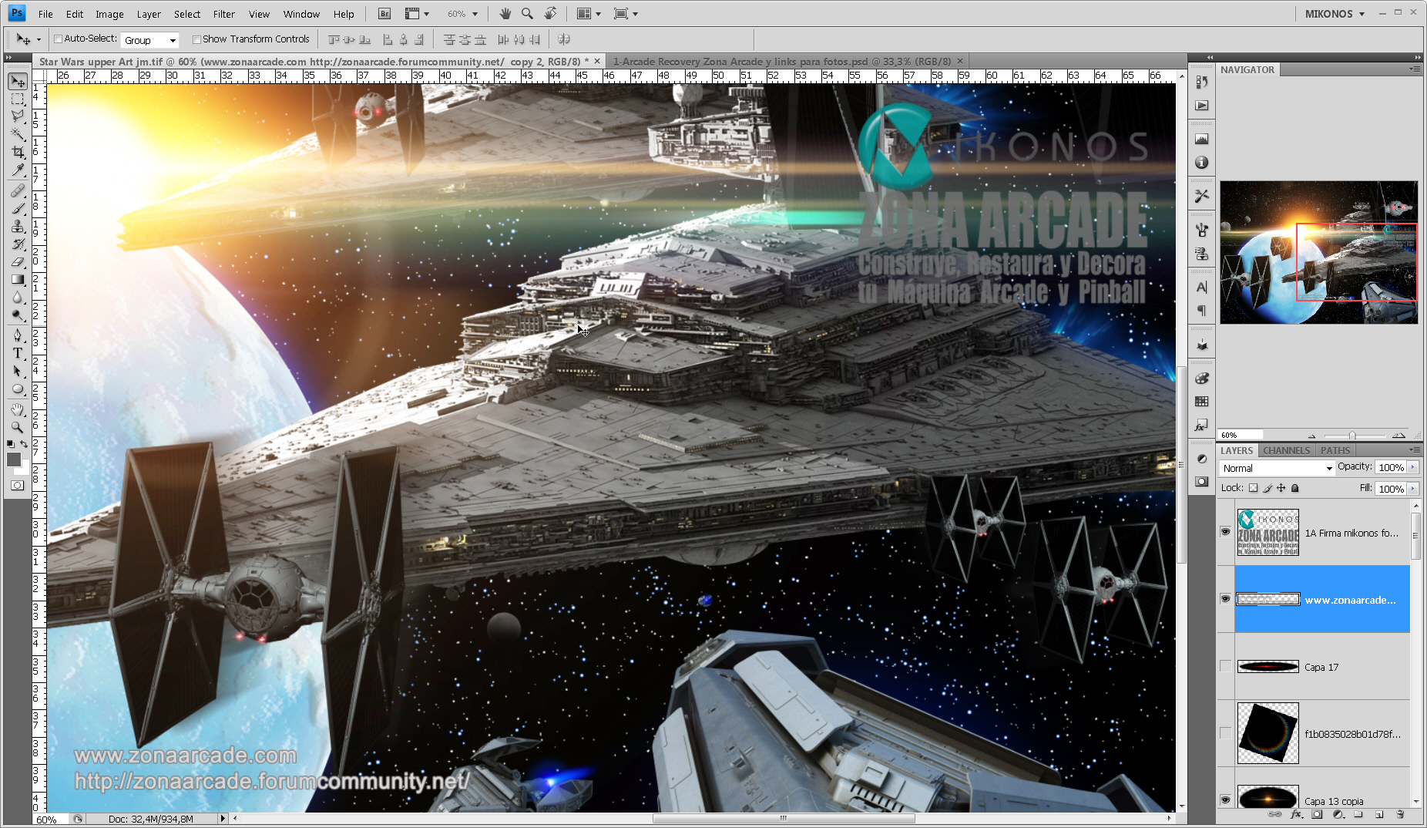Open the File menu
This screenshot has width=1427, height=828.
tap(45, 14)
